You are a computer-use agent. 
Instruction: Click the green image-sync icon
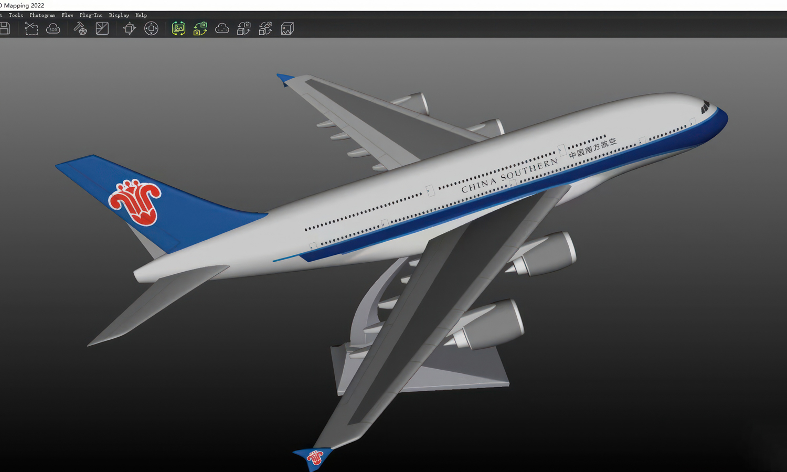pyautogui.click(x=178, y=28)
